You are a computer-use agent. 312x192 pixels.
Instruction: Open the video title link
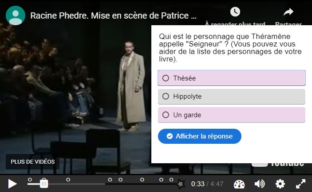coord(113,15)
